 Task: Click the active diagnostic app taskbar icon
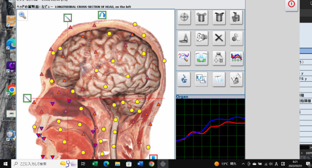pyautogui.click(x=163, y=164)
